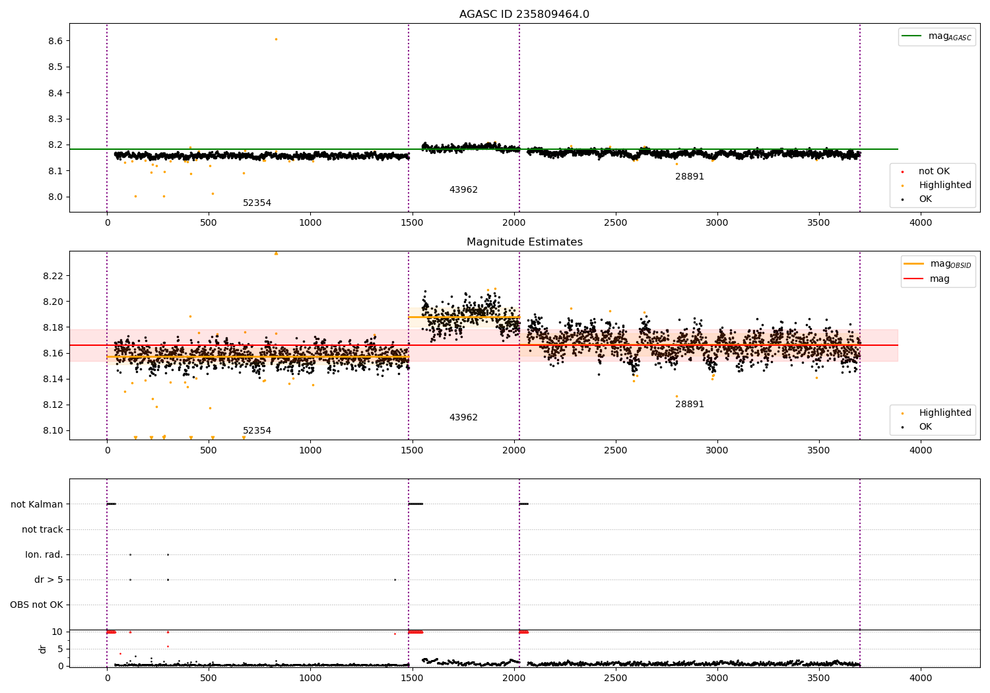Click the green line sample in mag AGASC legend

click(911, 36)
